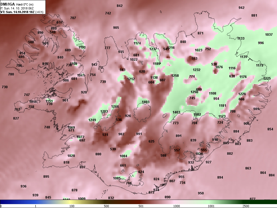Viewport: 277px width, 208px height.
Task: Click the value 1258 on the map
Action: pyautogui.click(x=175, y=75)
